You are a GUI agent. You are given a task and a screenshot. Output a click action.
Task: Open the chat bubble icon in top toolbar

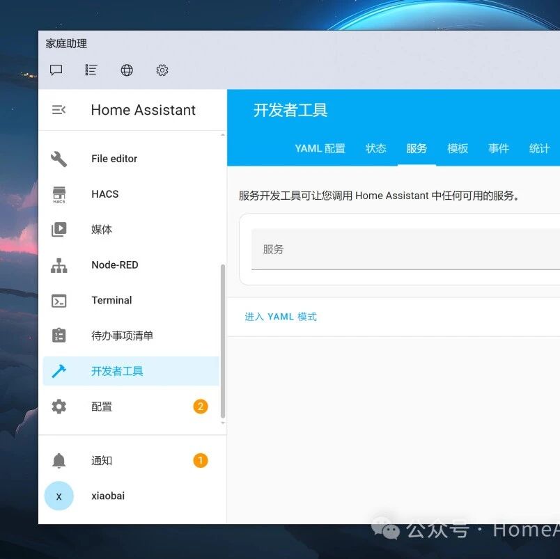click(56, 70)
